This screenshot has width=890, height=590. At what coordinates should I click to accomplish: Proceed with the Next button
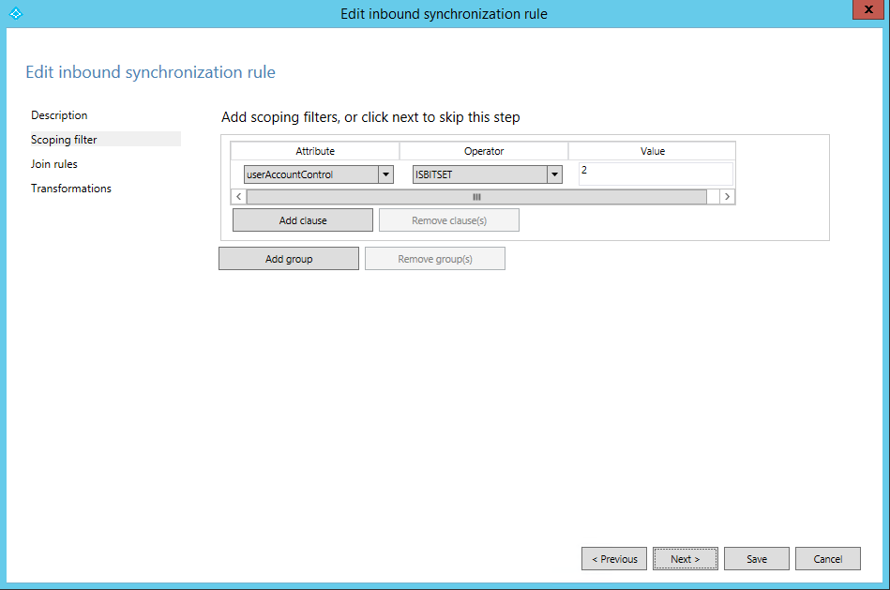point(686,559)
